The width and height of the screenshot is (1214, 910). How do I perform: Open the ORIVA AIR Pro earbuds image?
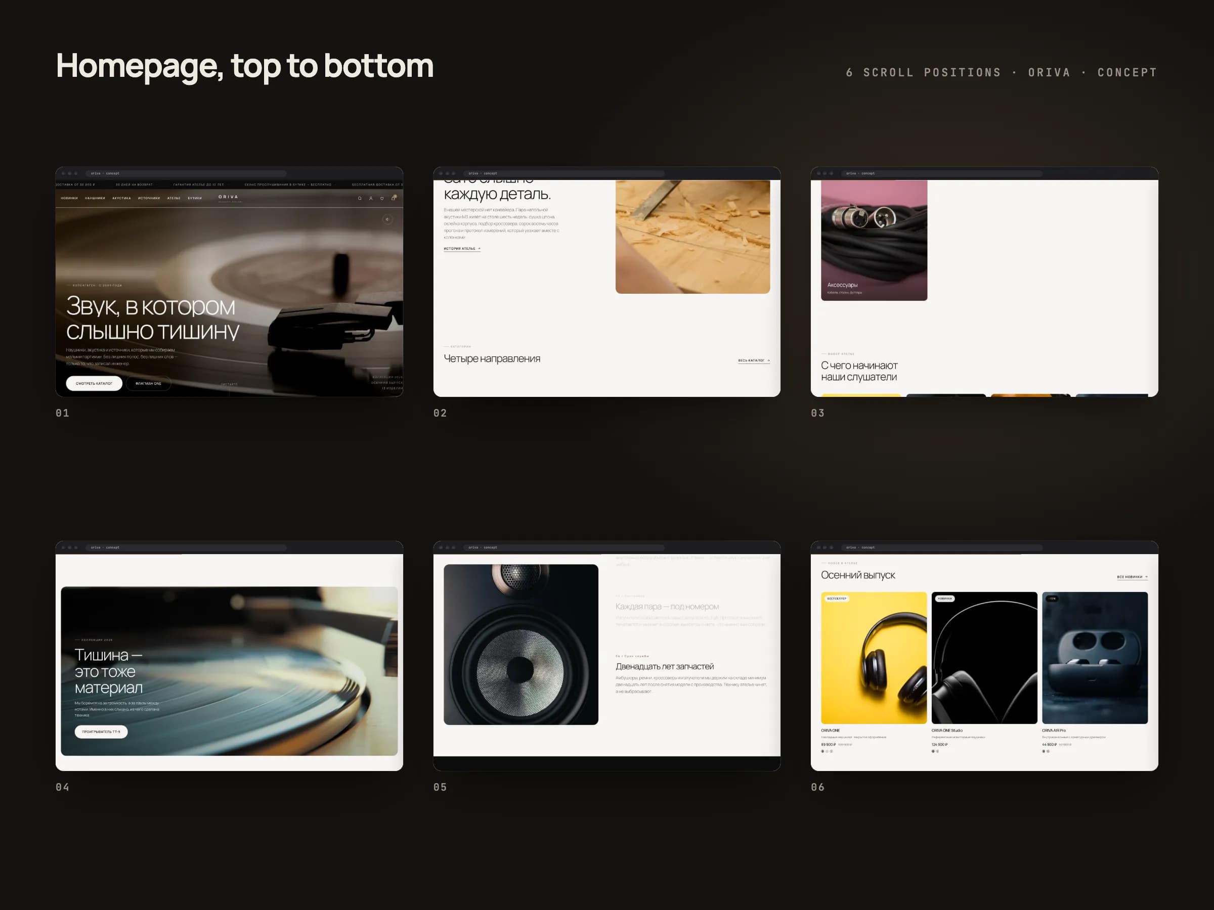1095,658
